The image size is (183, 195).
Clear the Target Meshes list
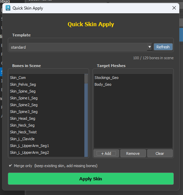pos(160,153)
